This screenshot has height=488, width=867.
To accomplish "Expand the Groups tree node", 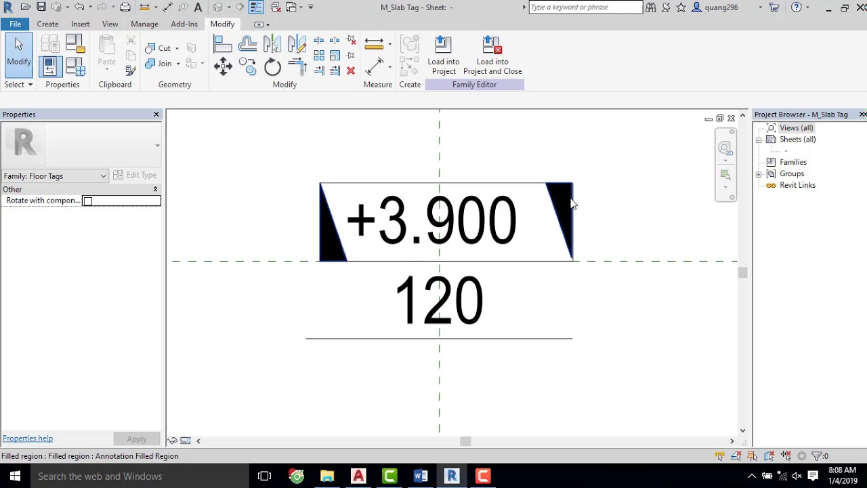I will click(759, 174).
